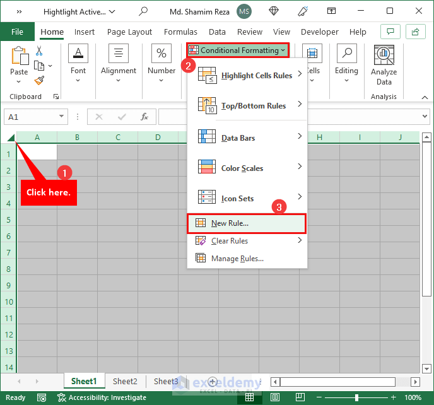Expand the formula bar chevron
Viewport: 434px width, 405px height.
tap(425, 116)
